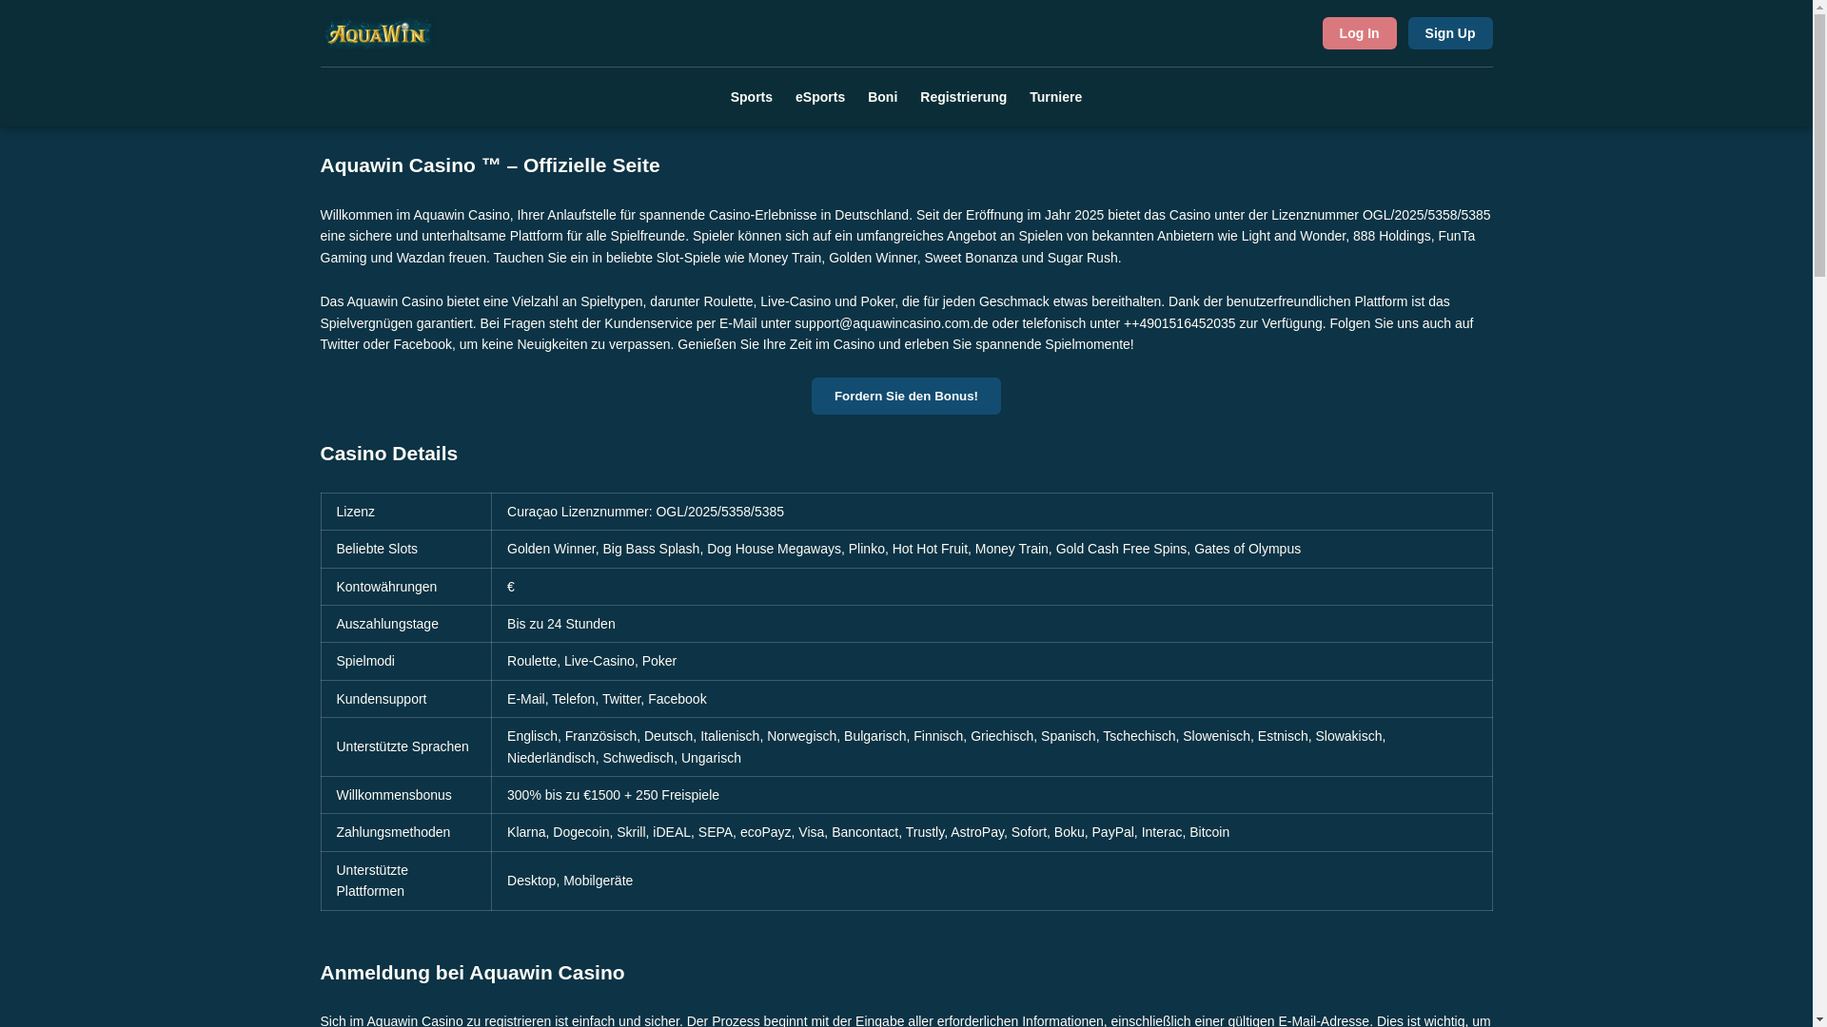1827x1027 pixels.
Task: Click the Golden Winner slots list cell
Action: 992,549
